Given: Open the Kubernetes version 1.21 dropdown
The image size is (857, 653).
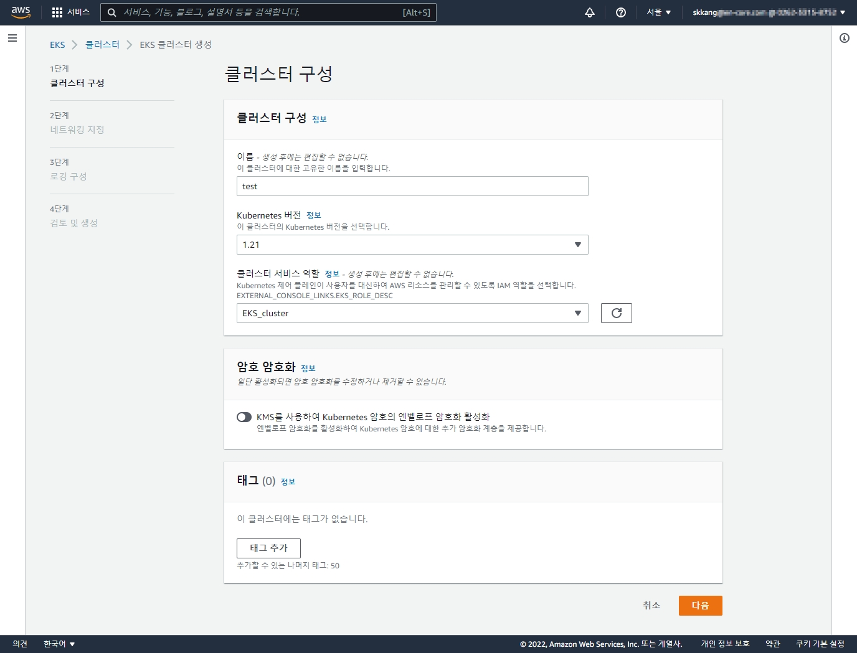Looking at the screenshot, I should tap(412, 245).
